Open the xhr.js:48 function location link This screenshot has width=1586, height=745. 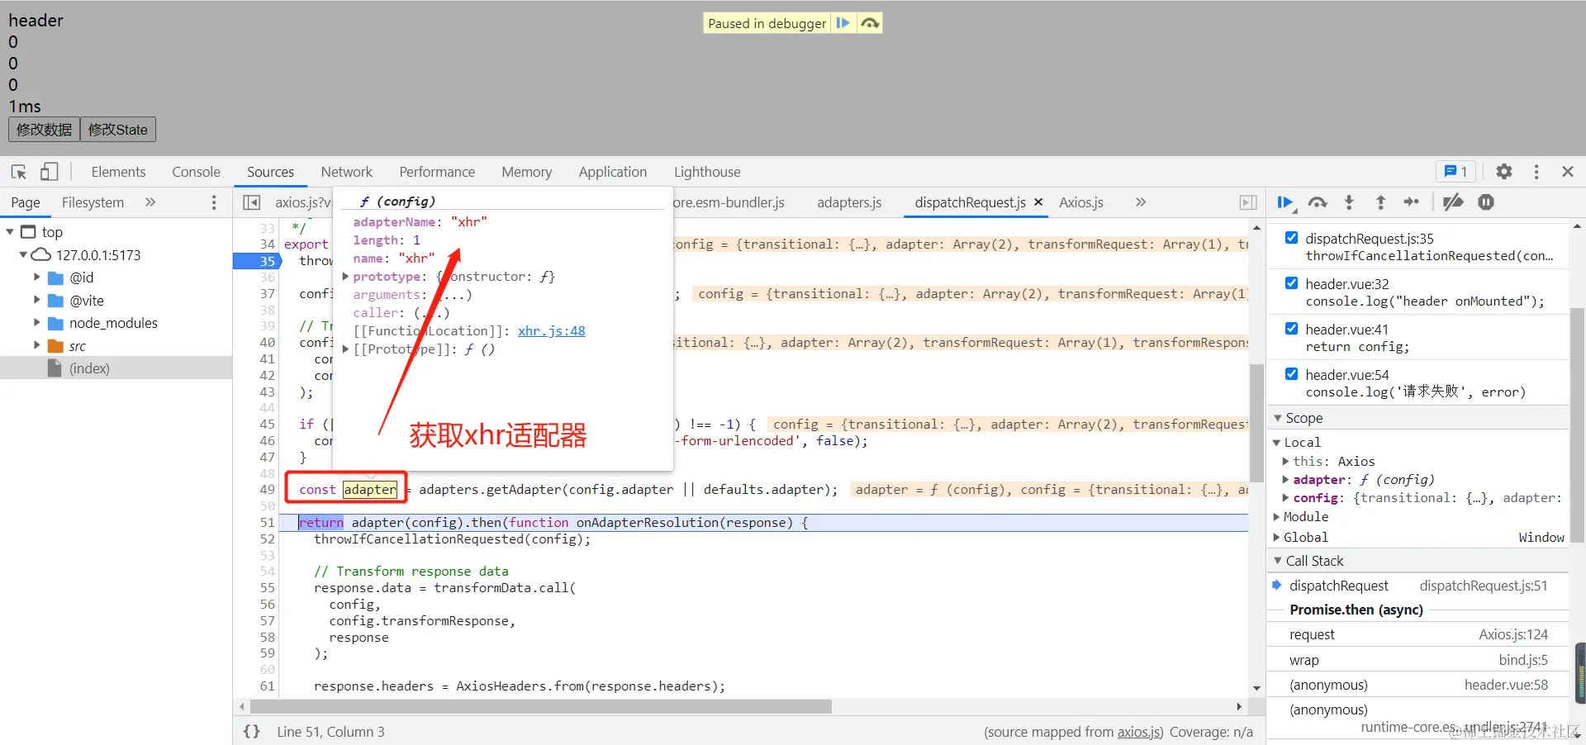[x=551, y=331]
